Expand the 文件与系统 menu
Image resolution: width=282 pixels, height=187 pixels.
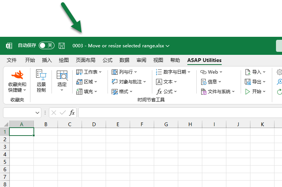click(x=218, y=91)
